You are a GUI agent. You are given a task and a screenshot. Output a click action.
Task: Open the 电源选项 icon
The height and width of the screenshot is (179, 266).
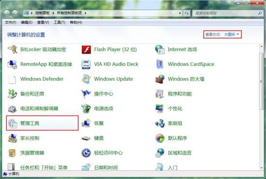(86, 108)
